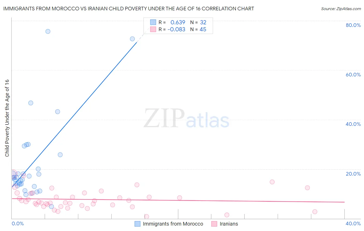Select the Immigrants from Morocco legend label
Viewport: 364px width, 231px height.
pos(173,224)
